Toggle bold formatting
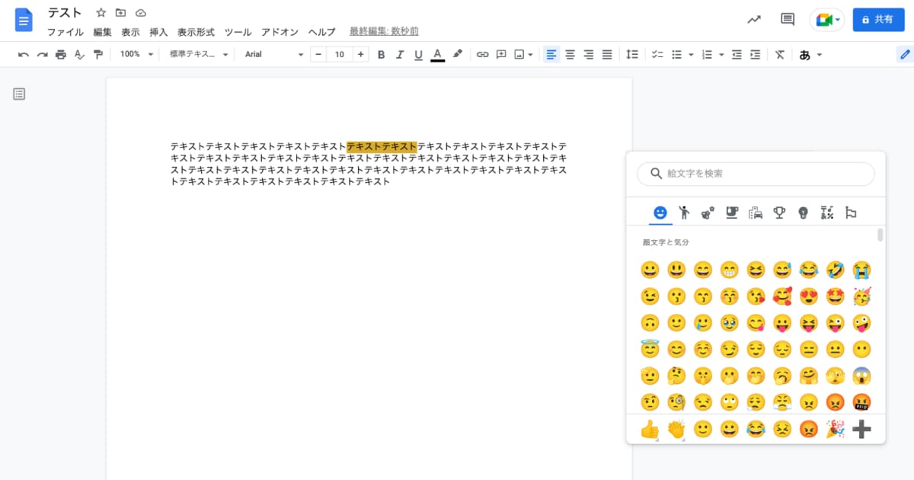The image size is (914, 480). pos(381,54)
